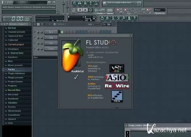Mute the Snare channel via its green LED
The width and height of the screenshot is (191, 137).
[x=35, y=49]
